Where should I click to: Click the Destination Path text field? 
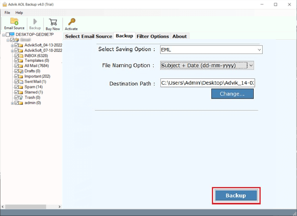click(208, 83)
